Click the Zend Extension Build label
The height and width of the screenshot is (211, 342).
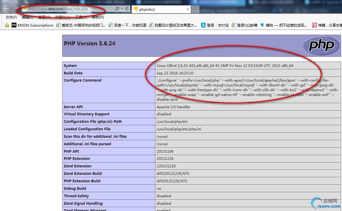click(83, 173)
